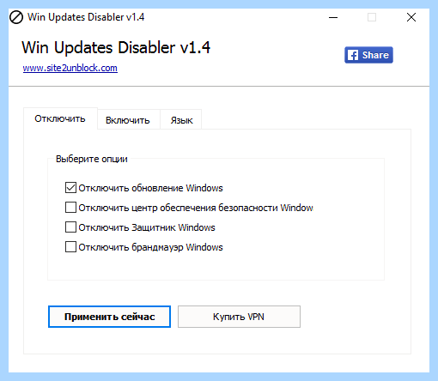438x381 pixels.
Task: Open the www.site2unblock.com link
Action: click(70, 68)
